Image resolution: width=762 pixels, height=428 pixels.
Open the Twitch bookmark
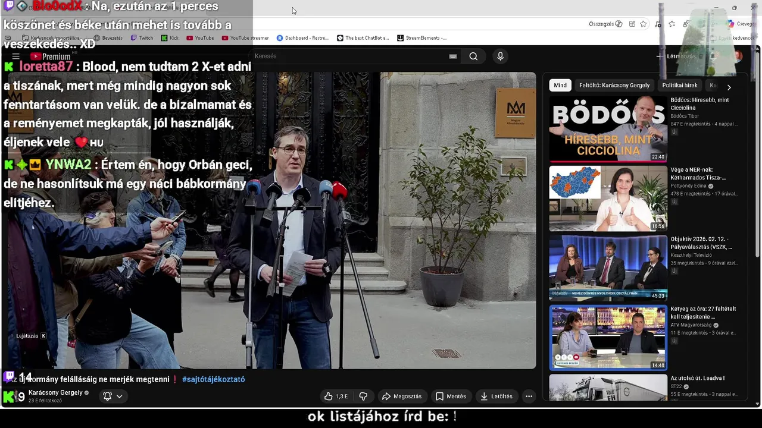(142, 38)
